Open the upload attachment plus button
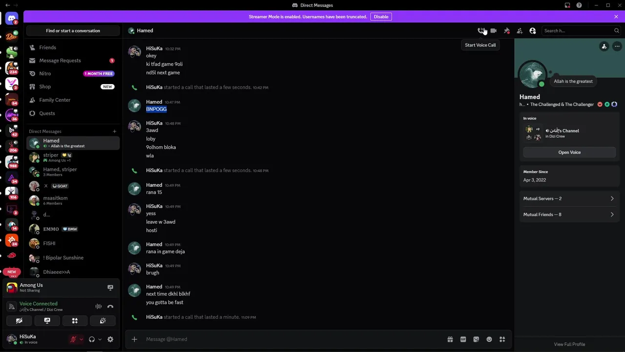 tap(134, 339)
